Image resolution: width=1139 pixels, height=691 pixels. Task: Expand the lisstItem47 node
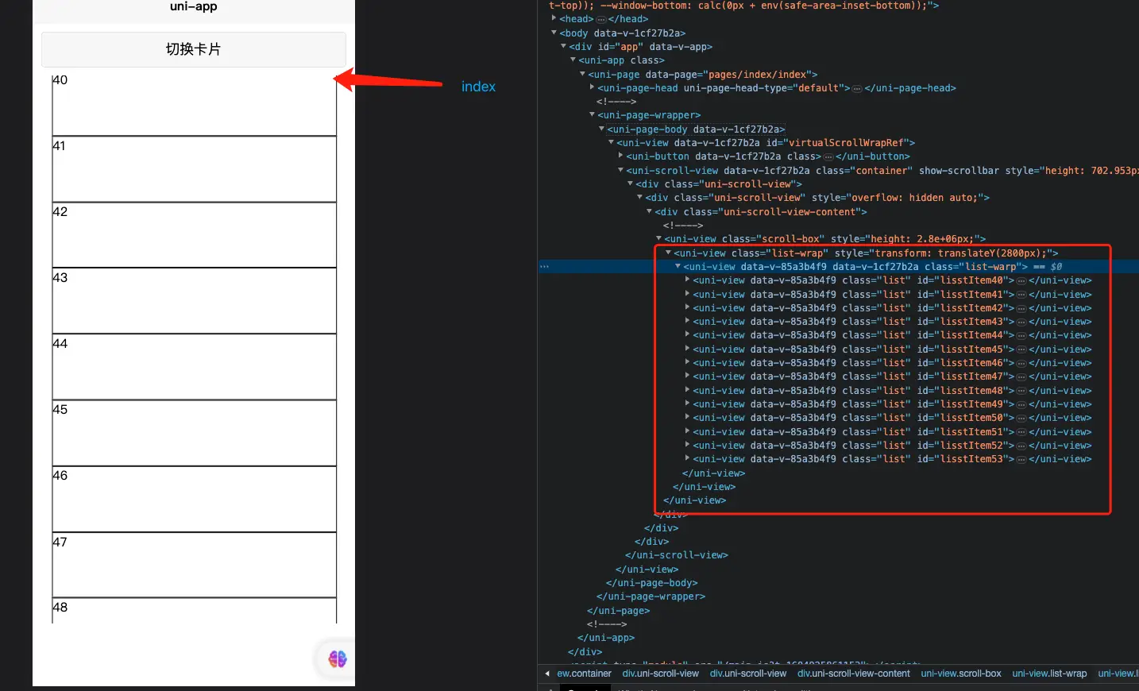688,376
